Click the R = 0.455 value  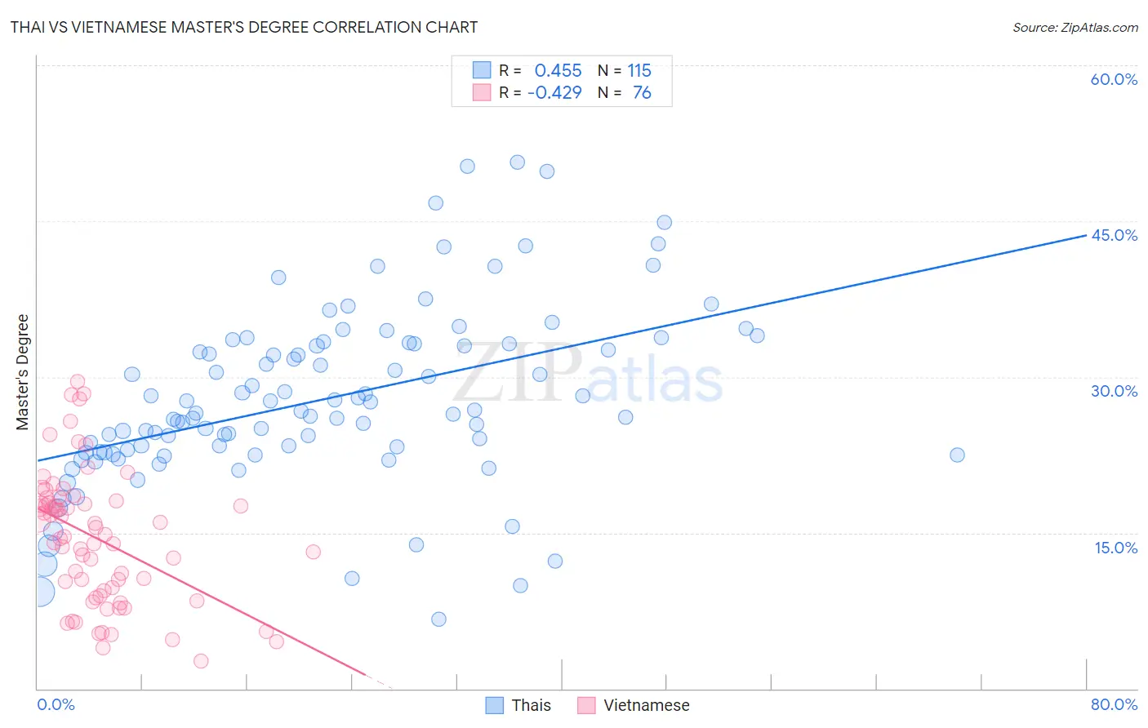pos(541,70)
